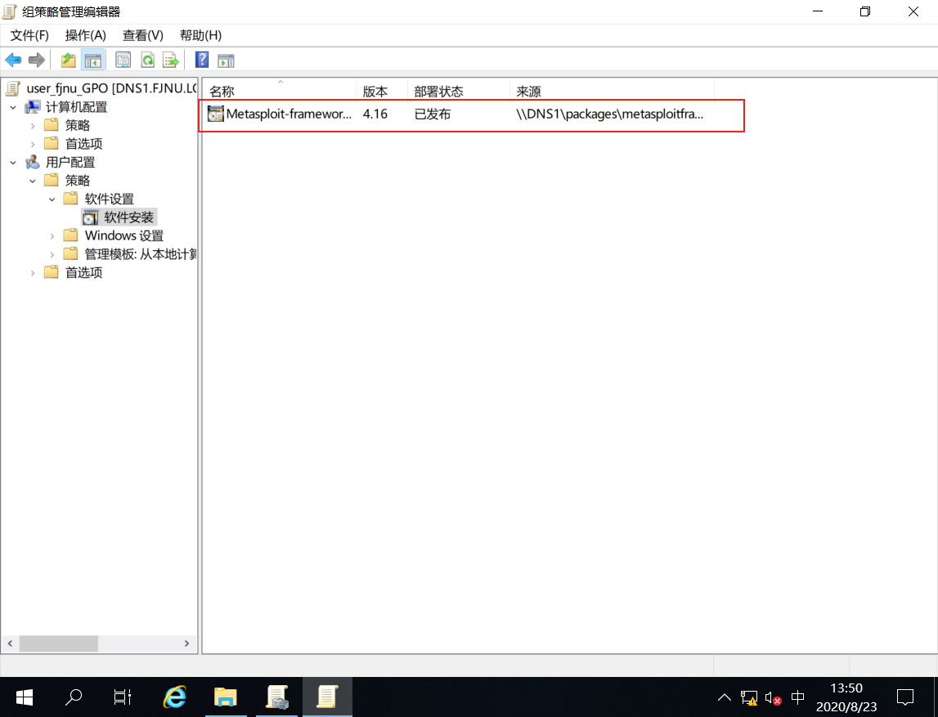Expand 策略 under 计算机配置
This screenshot has width=938, height=717.
click(33, 126)
